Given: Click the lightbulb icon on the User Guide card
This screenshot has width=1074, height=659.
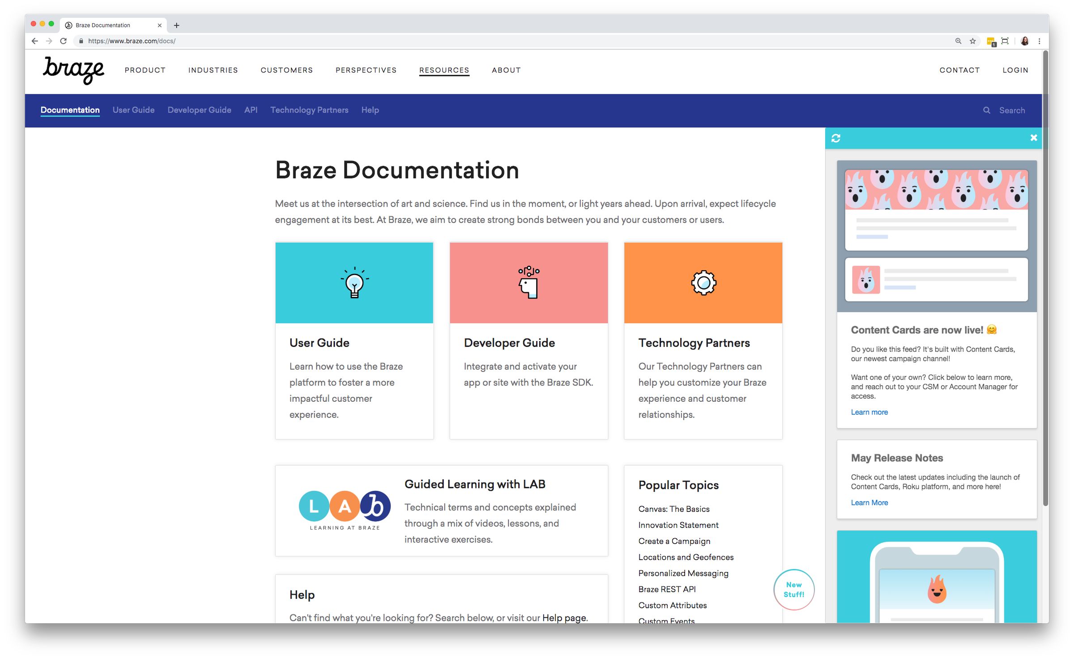Looking at the screenshot, I should [354, 282].
